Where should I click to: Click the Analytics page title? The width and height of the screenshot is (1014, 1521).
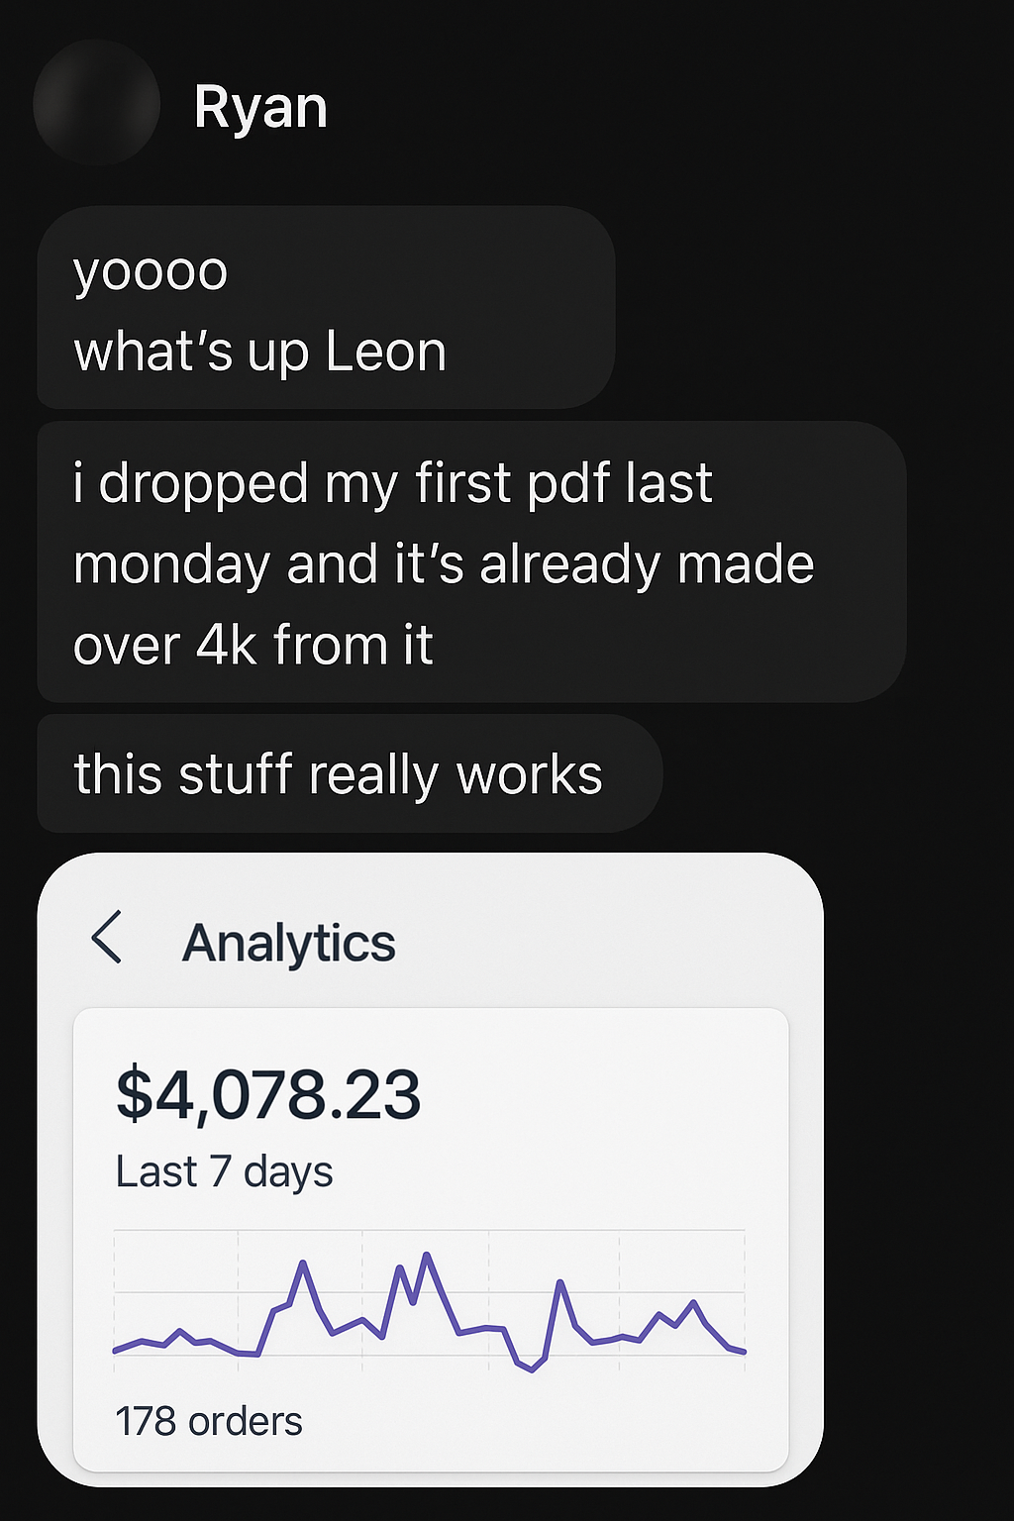(x=289, y=943)
